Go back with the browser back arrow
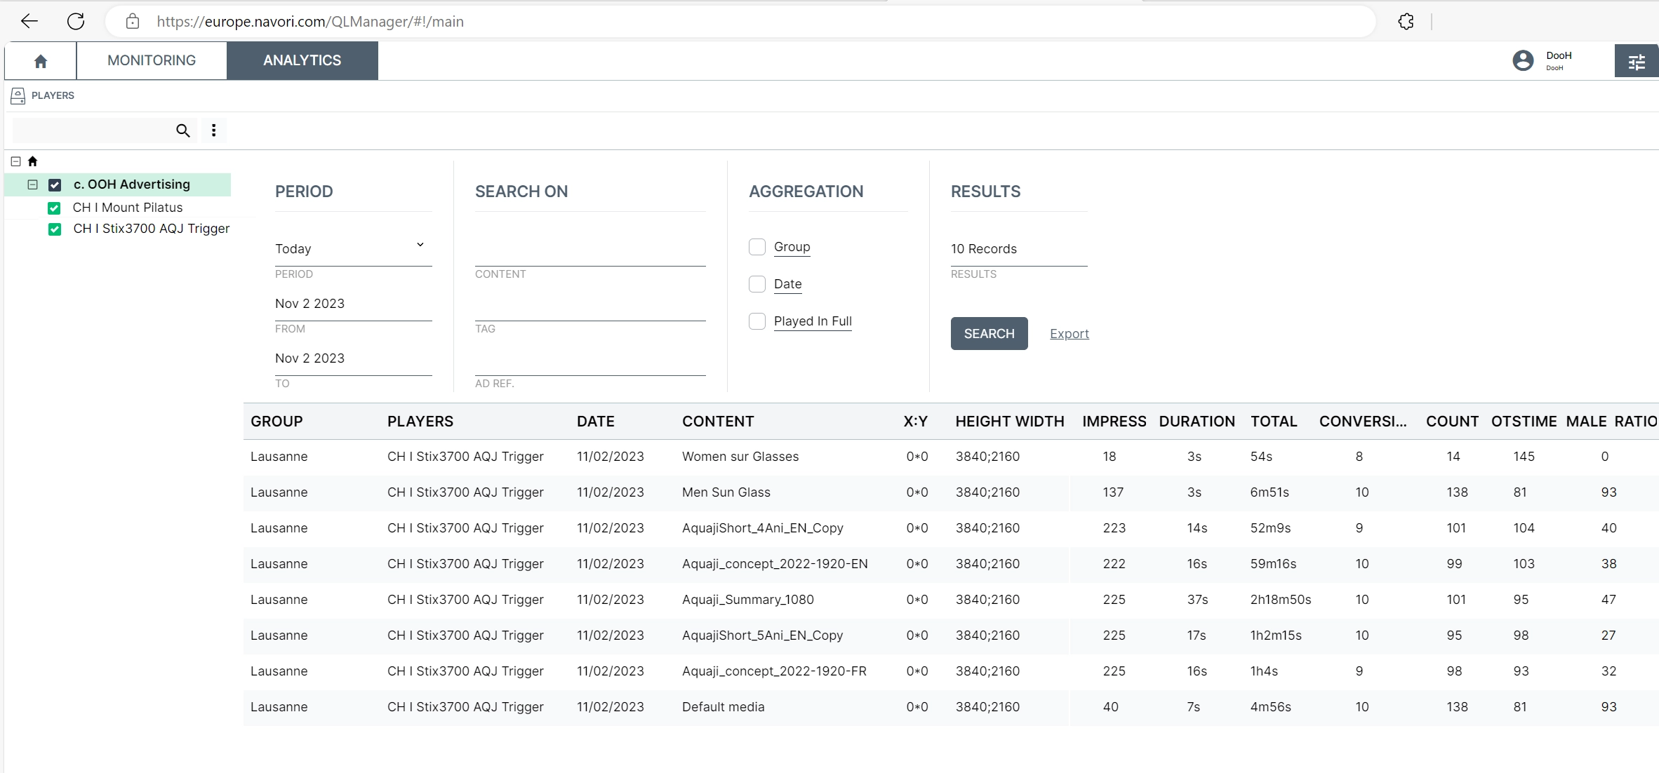This screenshot has height=773, width=1659. 29,21
